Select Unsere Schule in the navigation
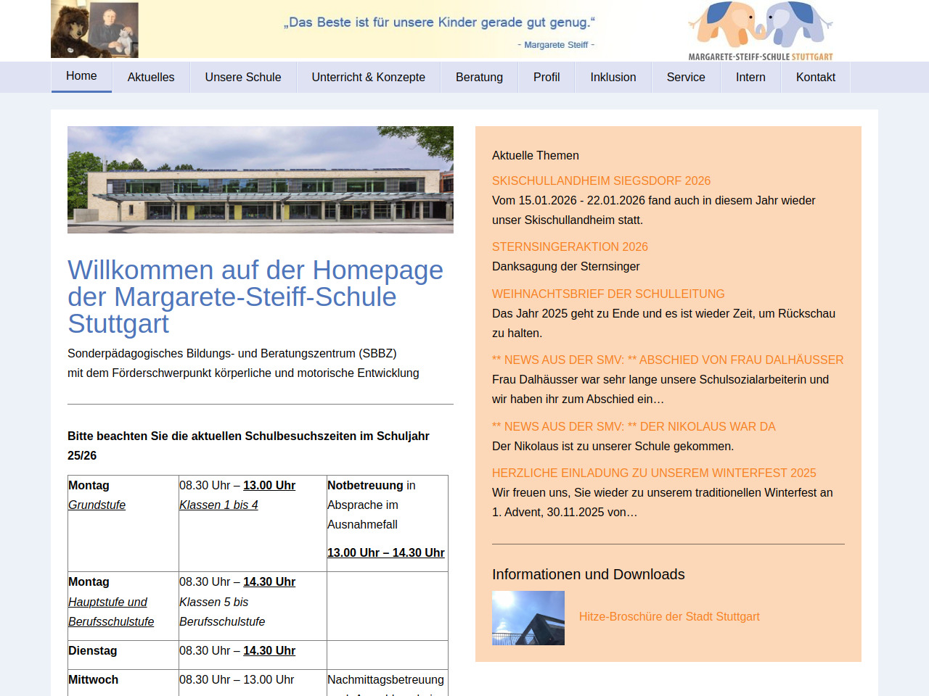 (243, 78)
